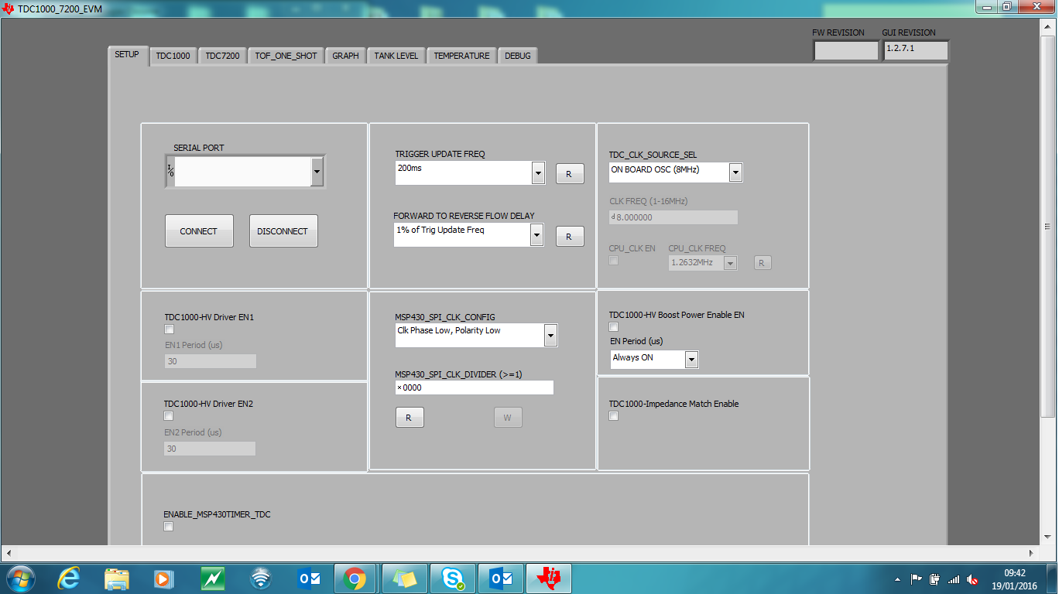Click the TI logo in title bar
This screenshot has height=594, width=1059.
[9, 8]
